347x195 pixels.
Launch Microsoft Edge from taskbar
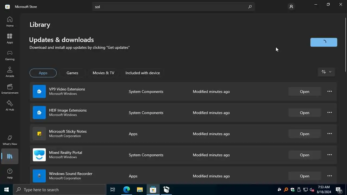127,190
